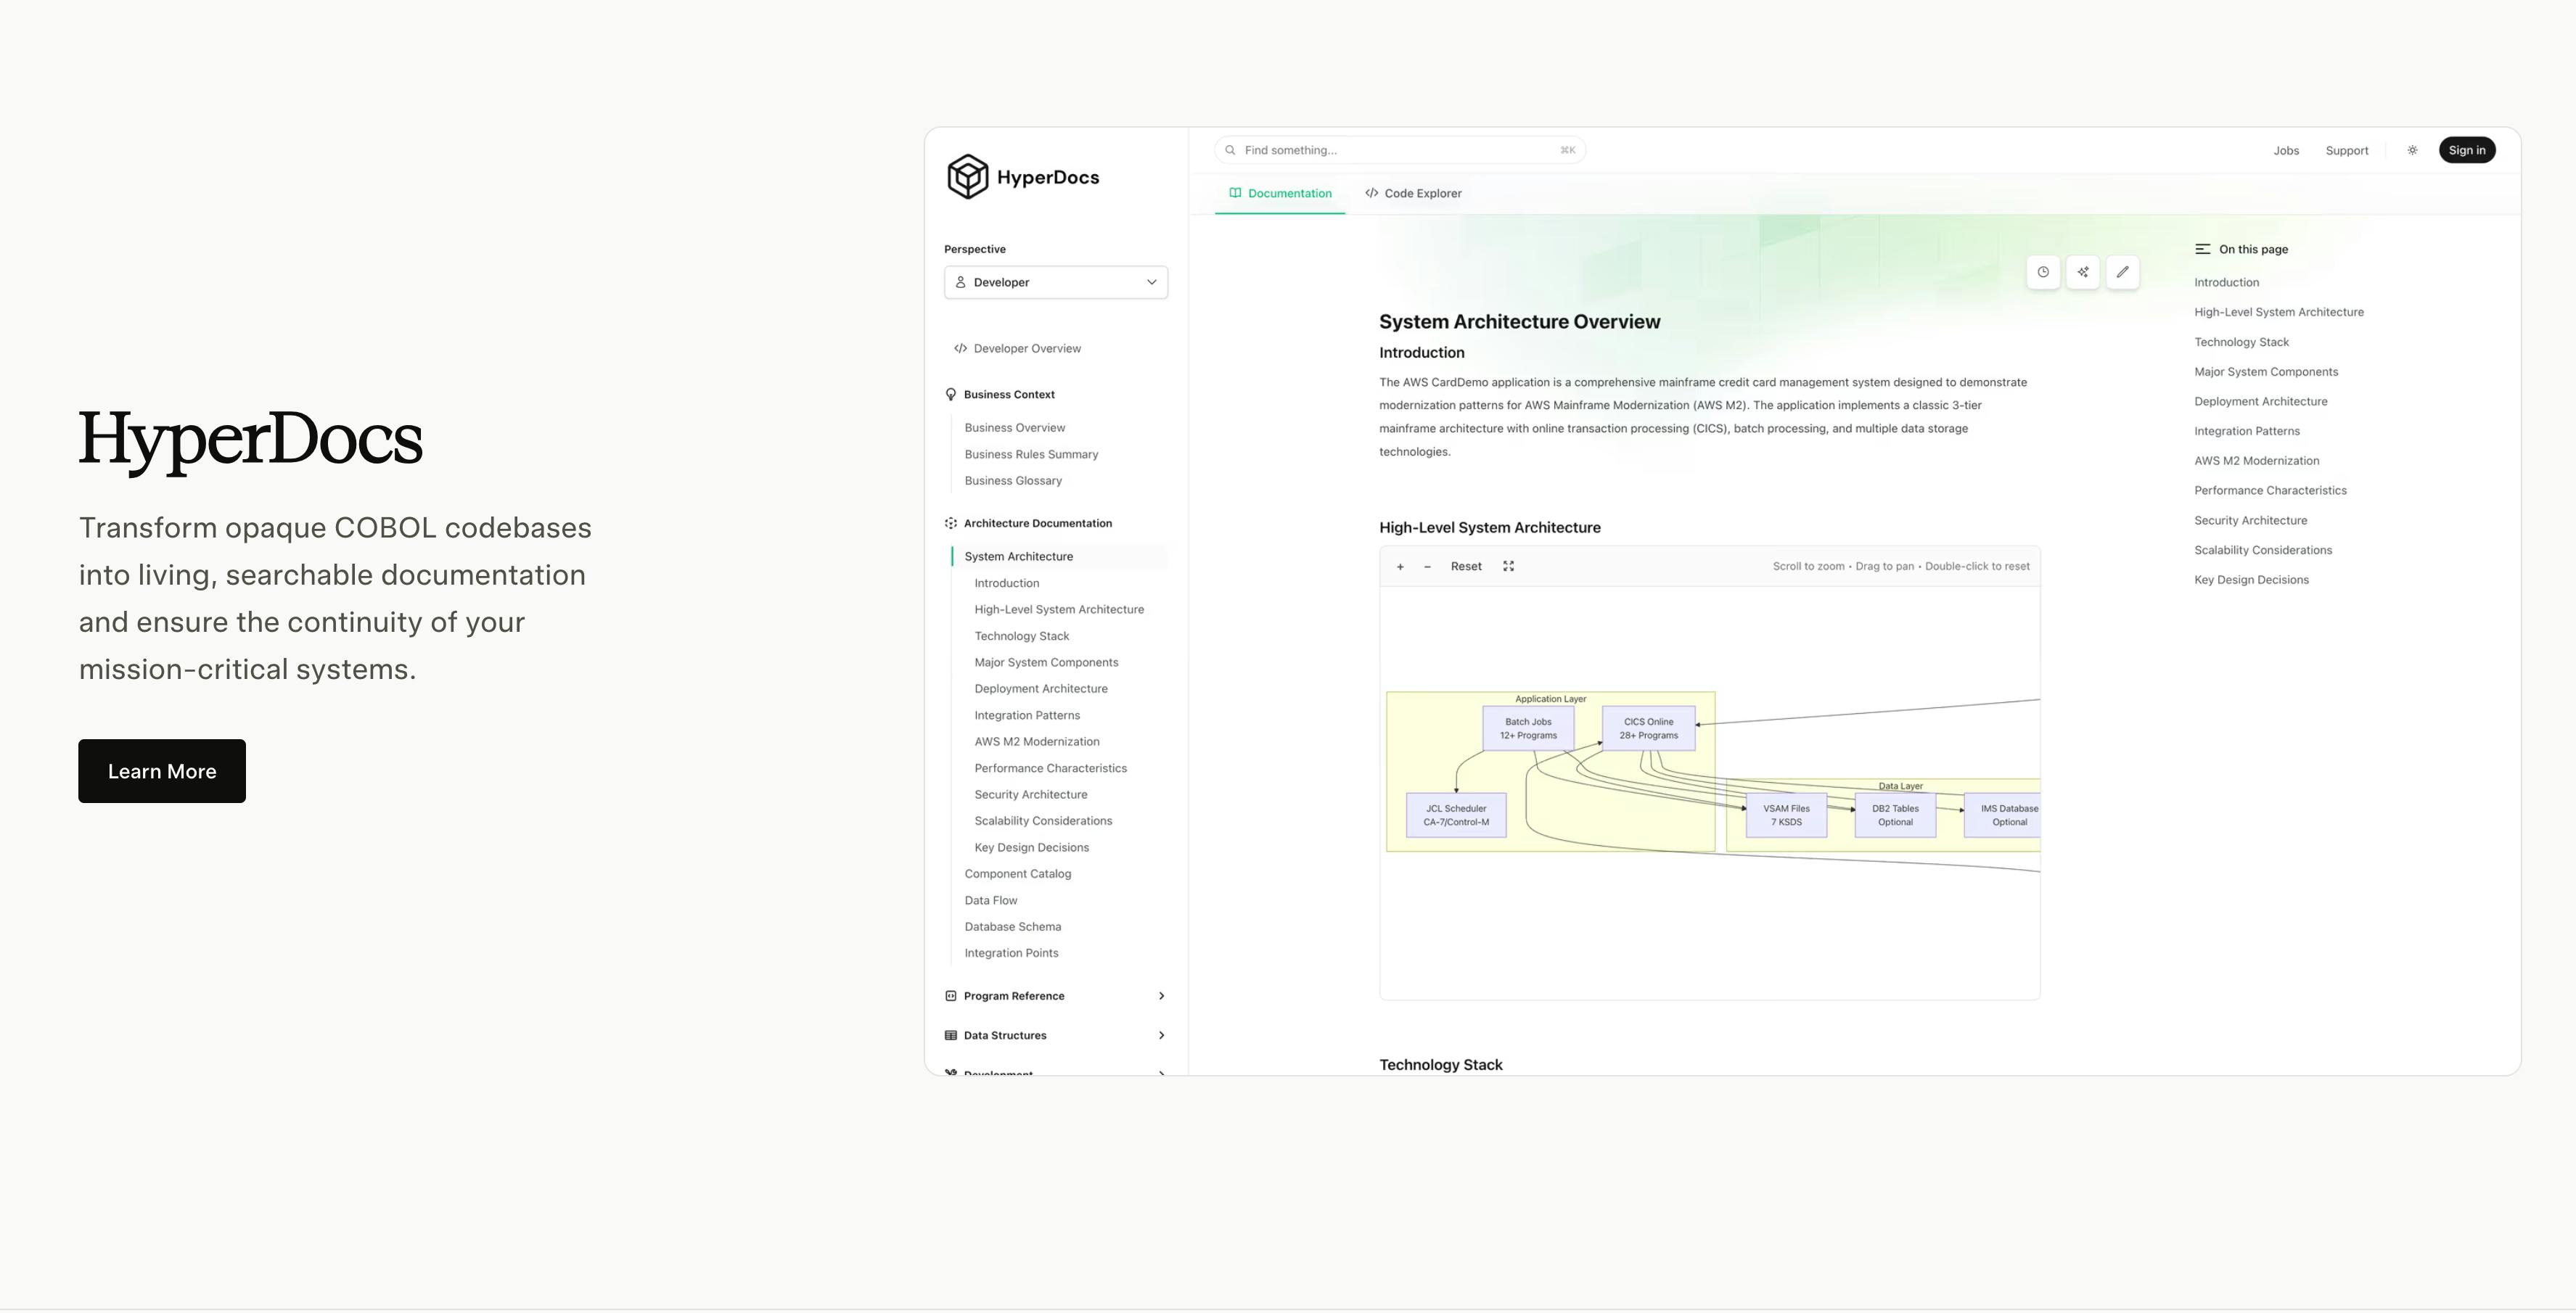Jump to Introduction under On this page
Screen dimensions: 2576x1313
tap(2226, 283)
